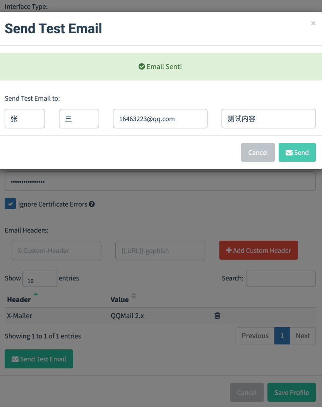Open the Show entries count dropdown

pos(40,279)
